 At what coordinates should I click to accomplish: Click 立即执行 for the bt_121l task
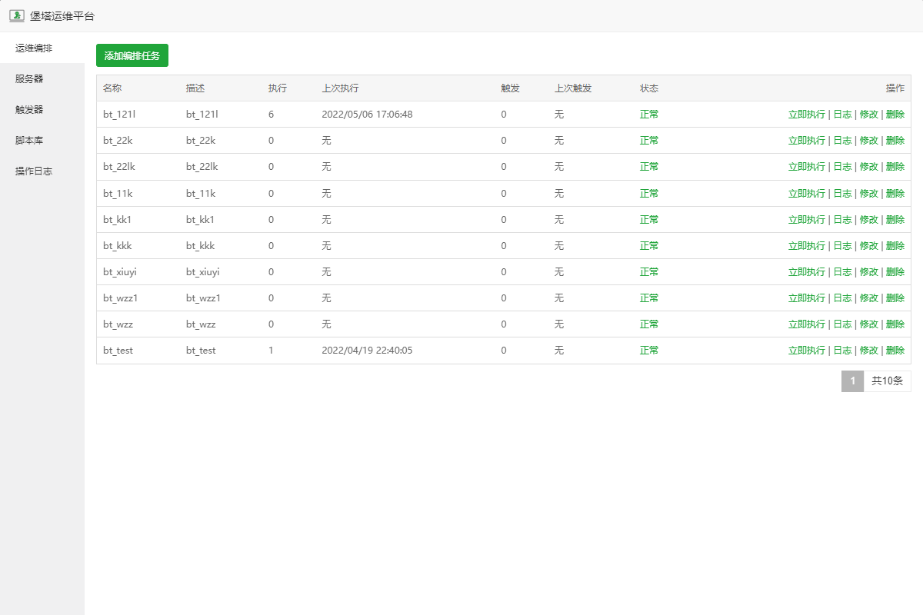coord(806,115)
